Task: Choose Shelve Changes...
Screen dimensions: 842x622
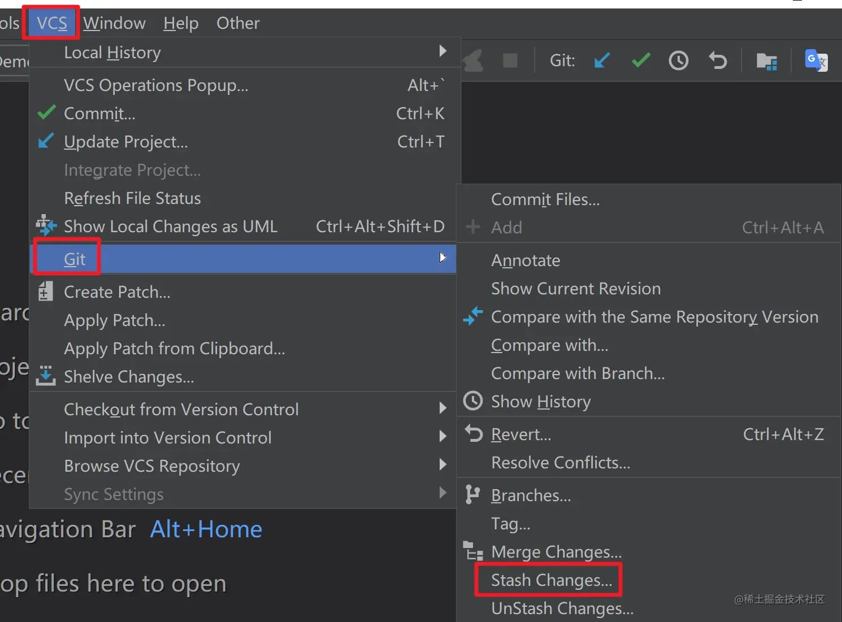Action: (x=243, y=376)
